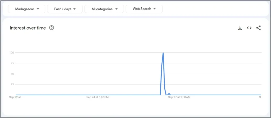
Task: Click the Interest over time heading
Action: [28, 28]
